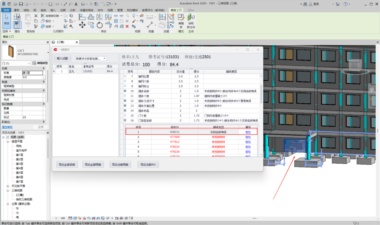Expand the 天花板平面 tree node
Image resolution: width=380 pixels, height=225 pixels.
(8, 186)
